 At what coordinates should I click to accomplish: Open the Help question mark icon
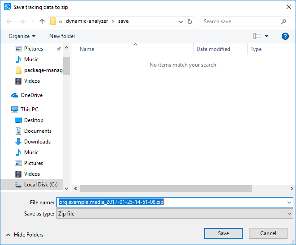click(285, 36)
